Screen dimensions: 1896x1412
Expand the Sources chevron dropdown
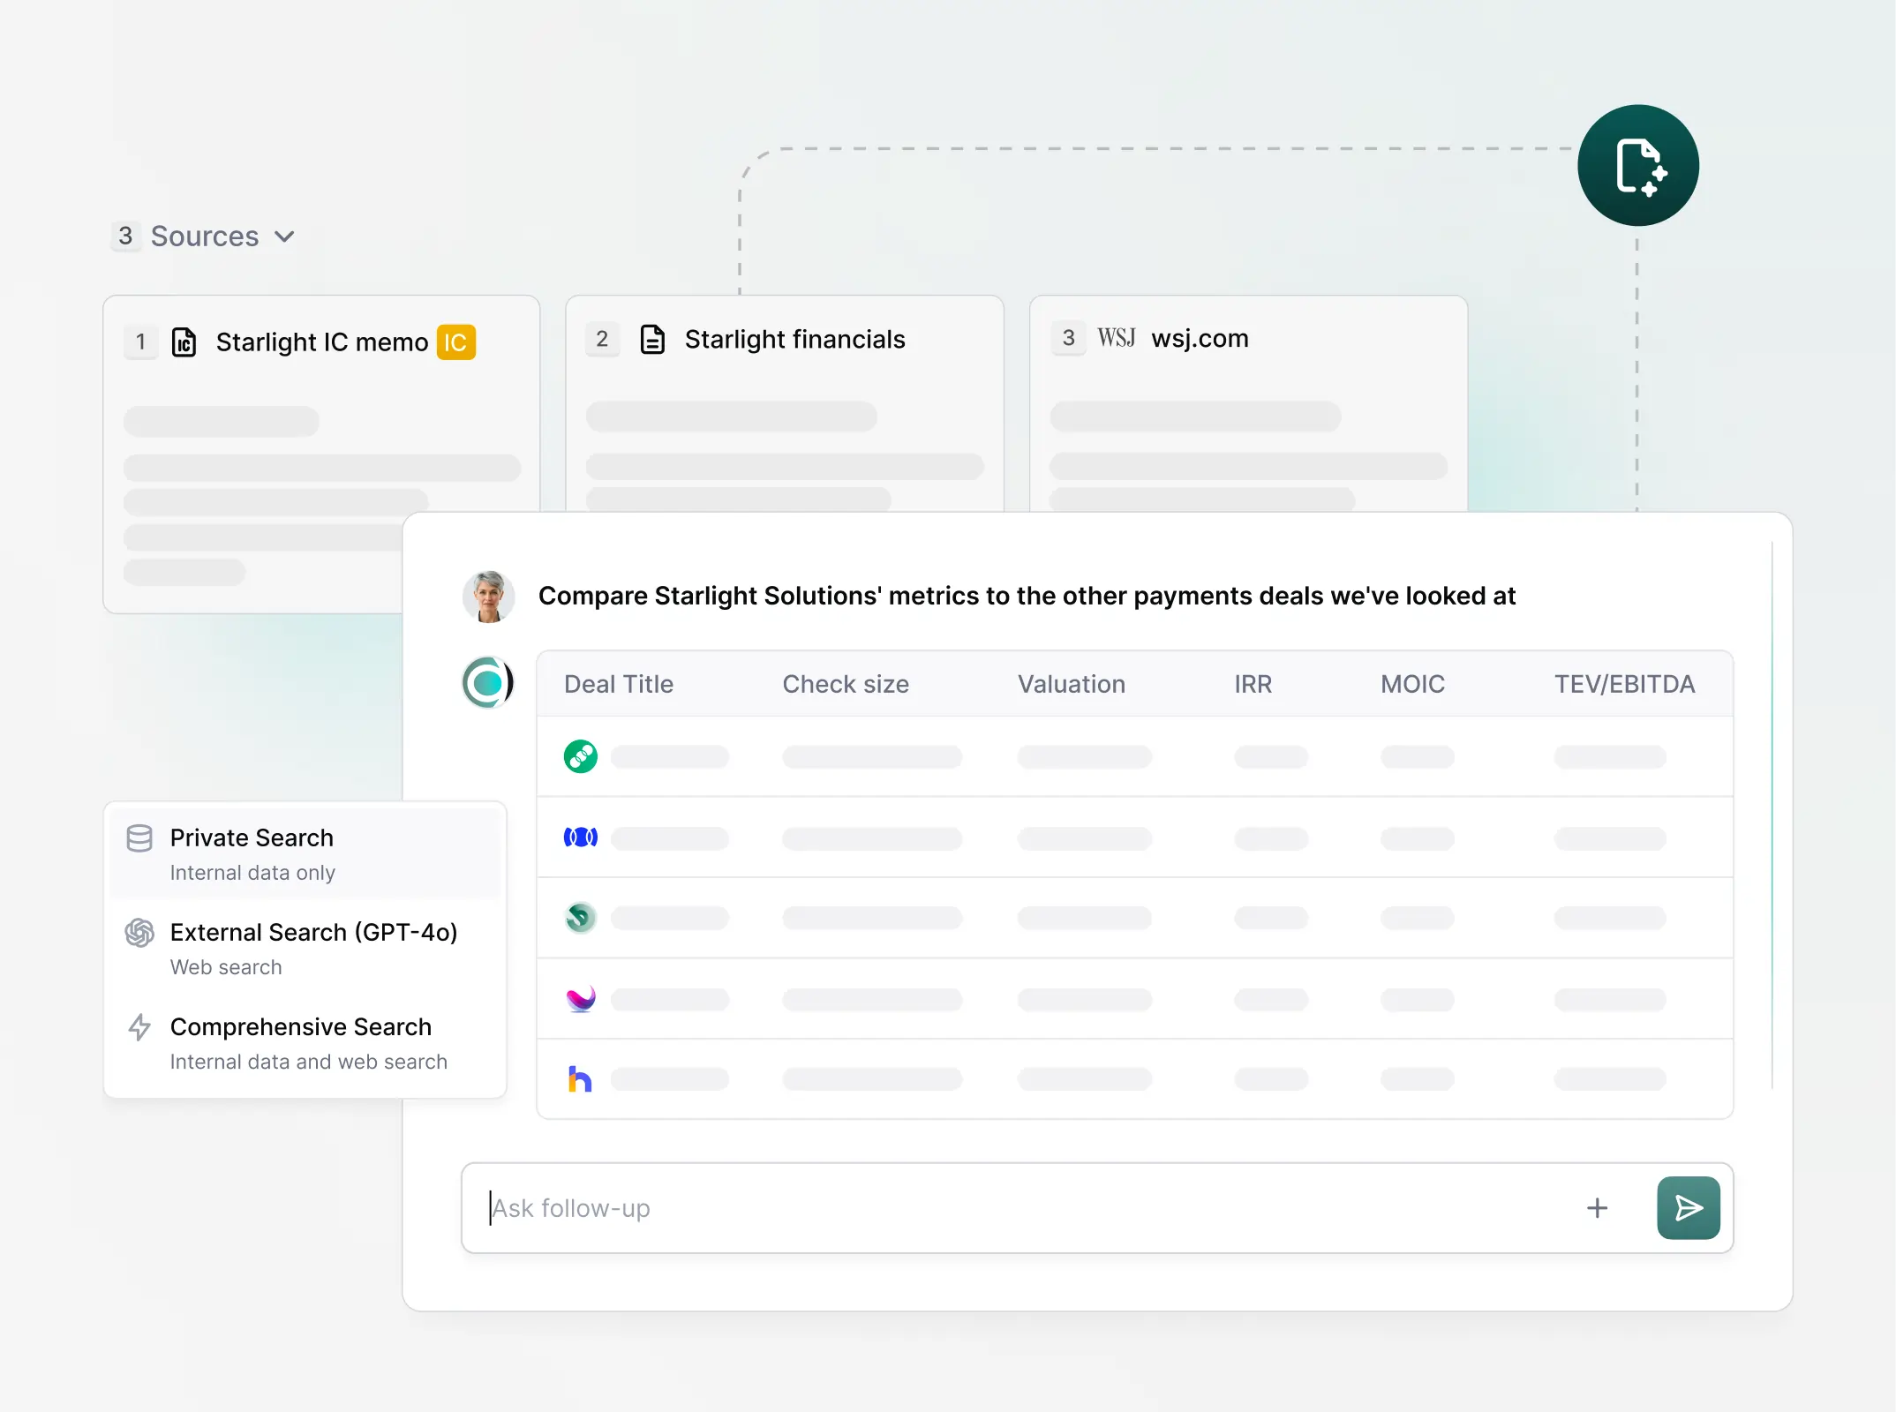pos(284,237)
